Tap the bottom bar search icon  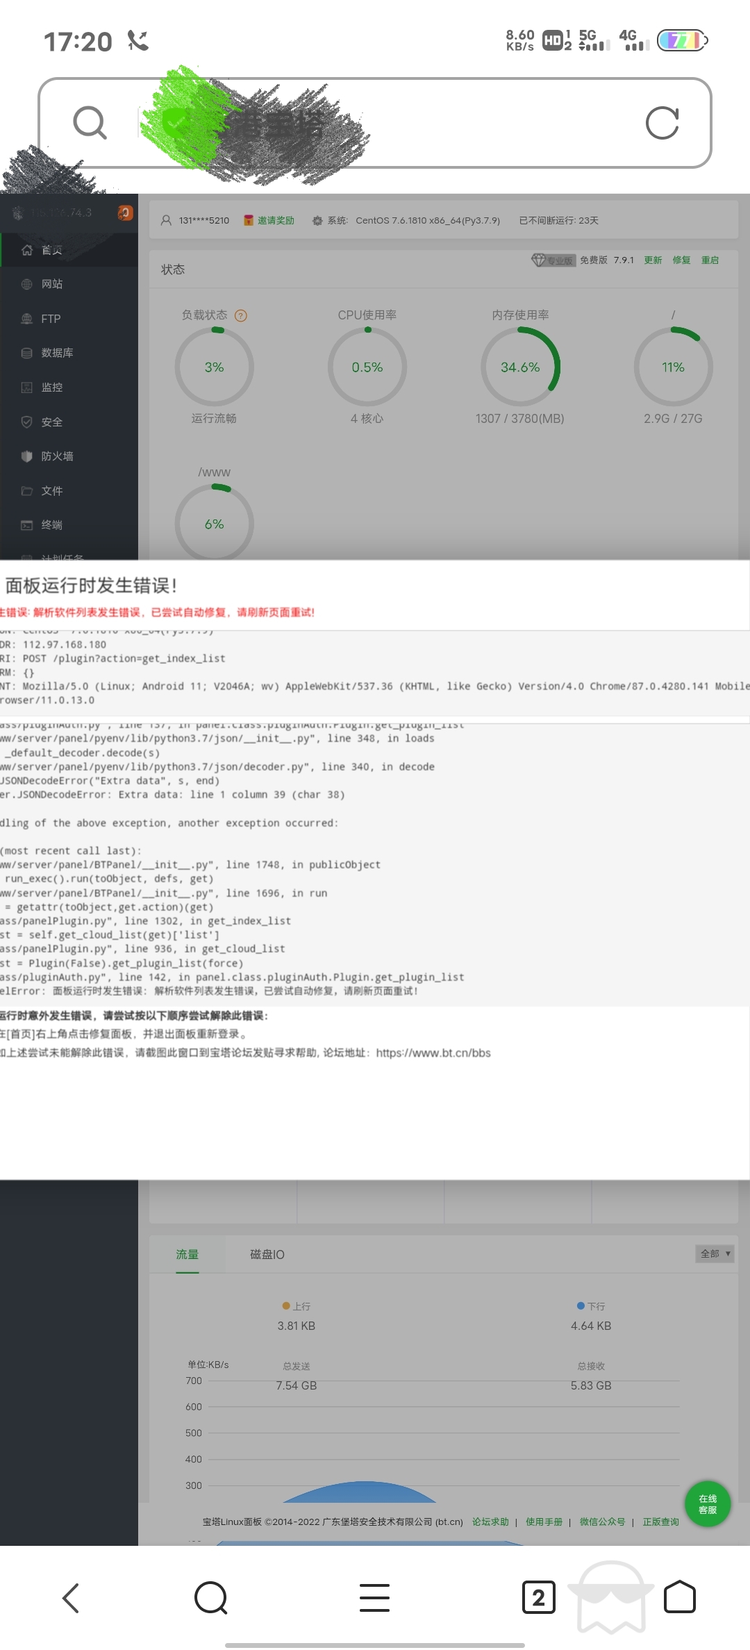[x=210, y=1598]
